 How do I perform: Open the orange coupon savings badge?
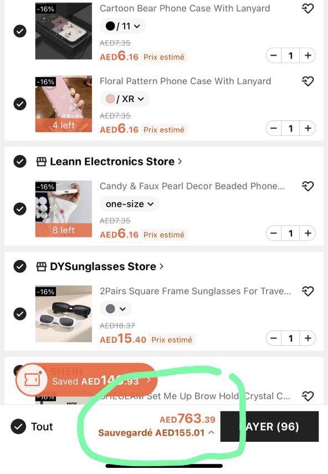(x=86, y=380)
